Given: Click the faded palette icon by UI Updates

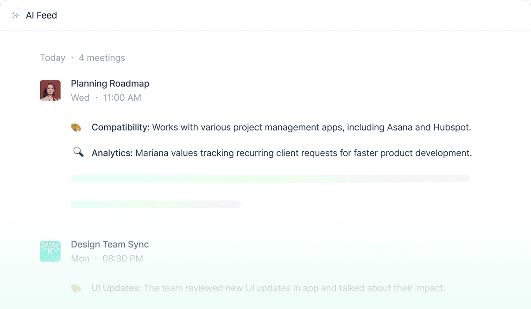Looking at the screenshot, I should click(76, 288).
